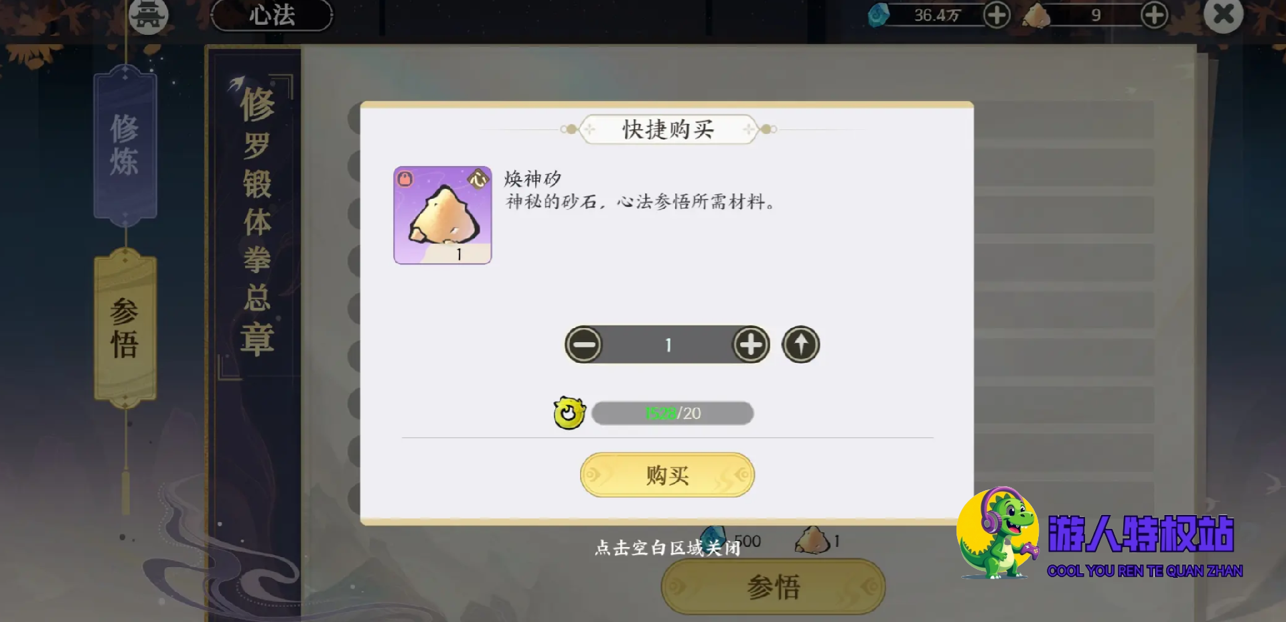Add more sand stone currency
The height and width of the screenshot is (622, 1286).
click(1154, 15)
